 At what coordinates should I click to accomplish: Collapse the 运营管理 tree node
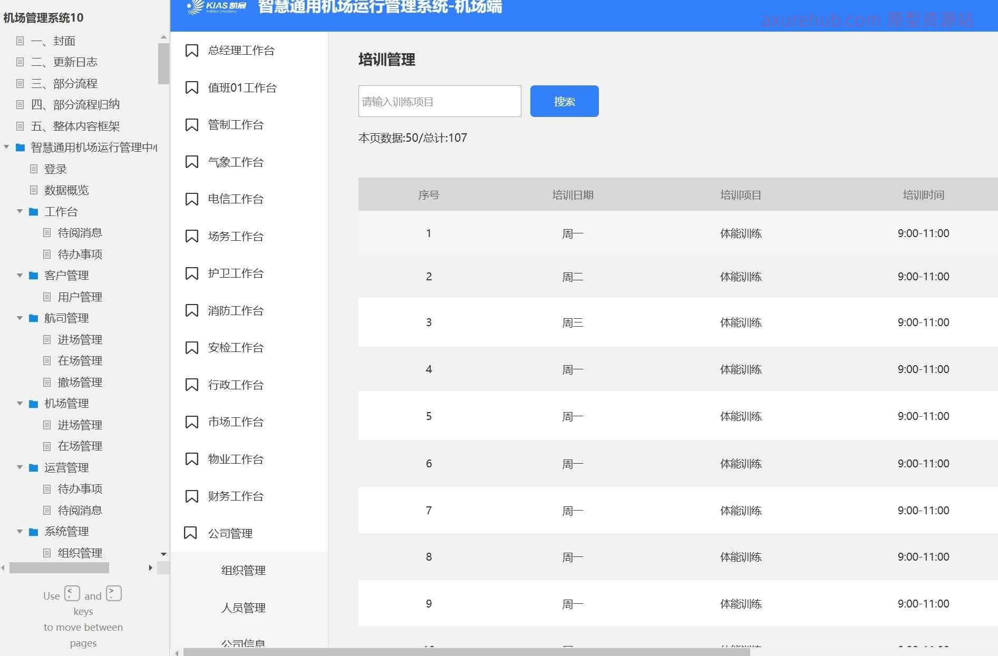(20, 467)
